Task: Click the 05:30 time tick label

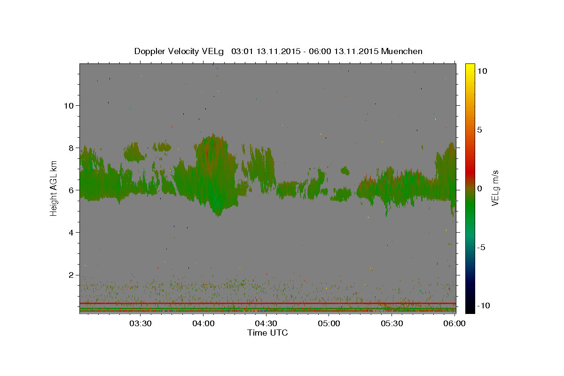Action: point(392,323)
